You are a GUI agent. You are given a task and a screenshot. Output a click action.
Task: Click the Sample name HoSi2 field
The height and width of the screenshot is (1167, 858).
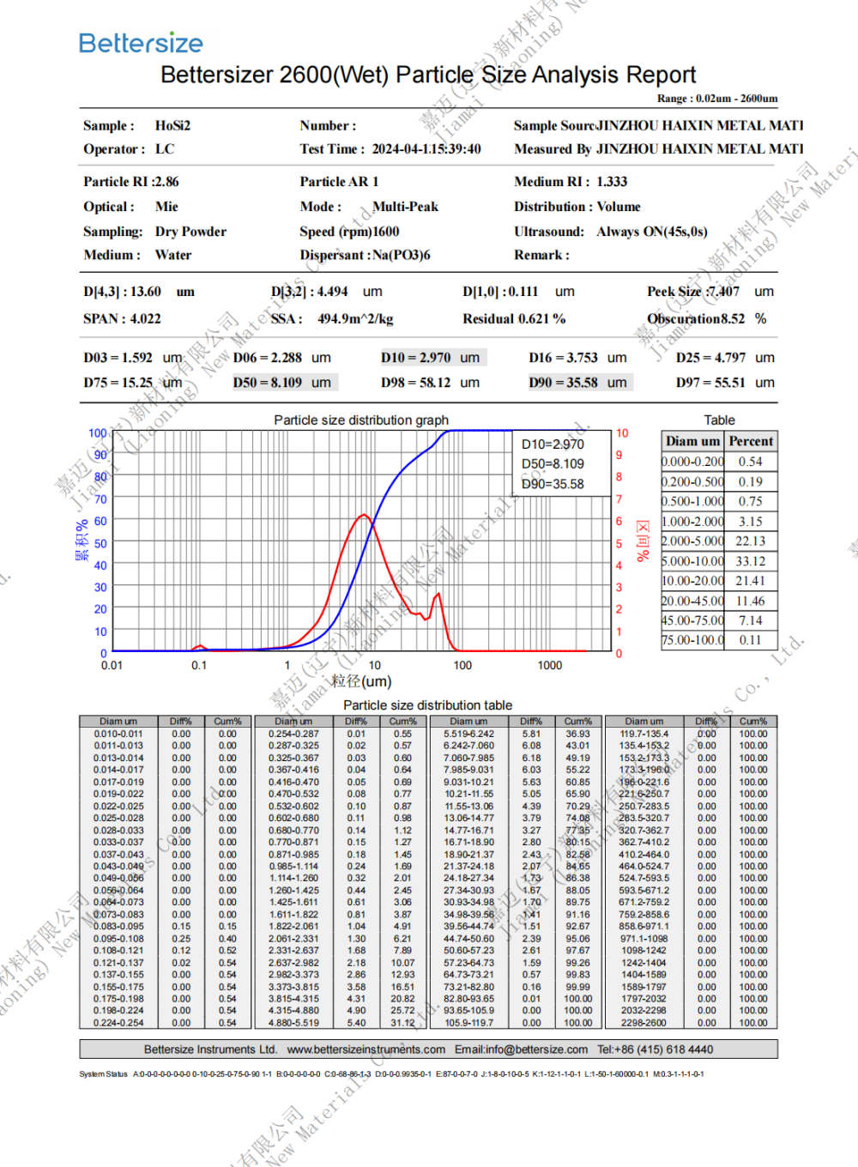tap(172, 125)
